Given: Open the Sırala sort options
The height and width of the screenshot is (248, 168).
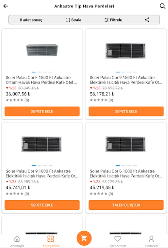Looking at the screenshot, I should (x=73, y=20).
